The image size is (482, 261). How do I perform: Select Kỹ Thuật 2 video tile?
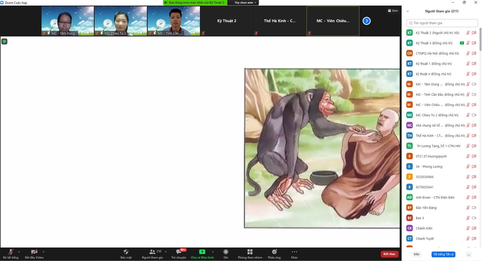click(227, 21)
